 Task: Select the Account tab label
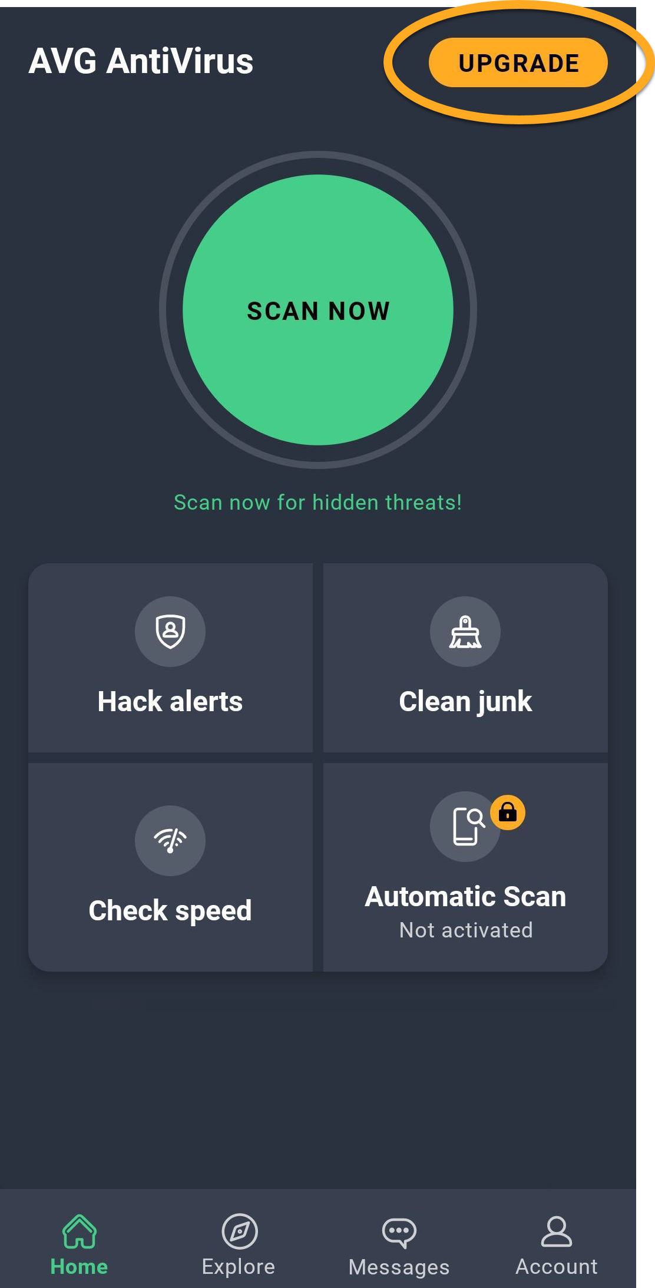pyautogui.click(x=557, y=1267)
